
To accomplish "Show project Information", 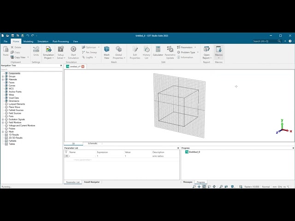I will click(x=185, y=57).
